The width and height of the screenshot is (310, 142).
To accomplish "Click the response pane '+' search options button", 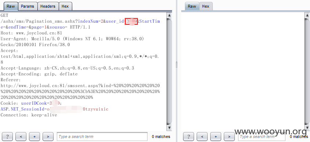I will 216,137.
